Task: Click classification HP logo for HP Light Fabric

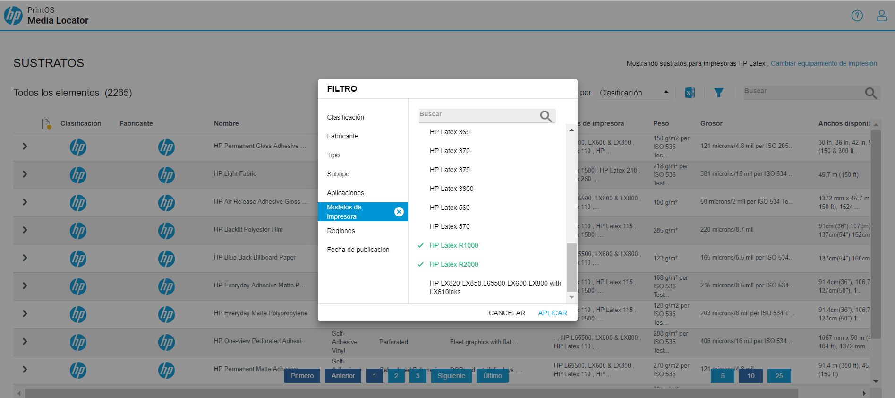Action: pyautogui.click(x=78, y=175)
